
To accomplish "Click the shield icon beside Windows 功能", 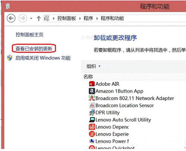I will (x=10, y=58).
